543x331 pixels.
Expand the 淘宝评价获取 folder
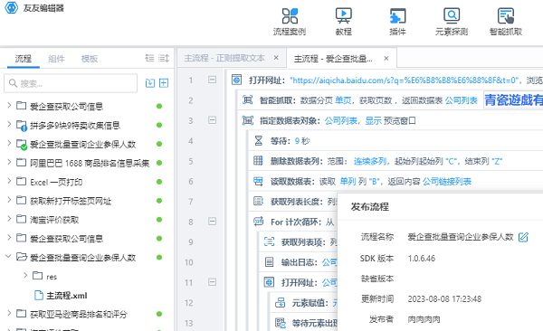tap(9, 219)
